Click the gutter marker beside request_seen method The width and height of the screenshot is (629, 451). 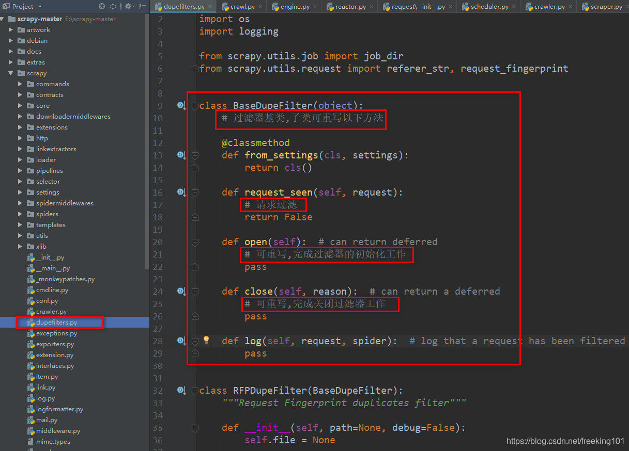point(181,192)
